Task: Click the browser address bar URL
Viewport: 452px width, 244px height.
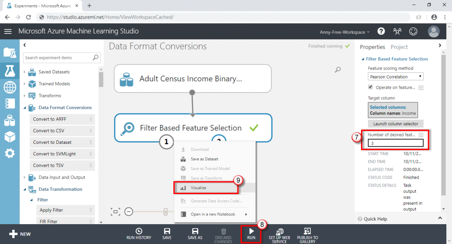Action: (x=110, y=17)
